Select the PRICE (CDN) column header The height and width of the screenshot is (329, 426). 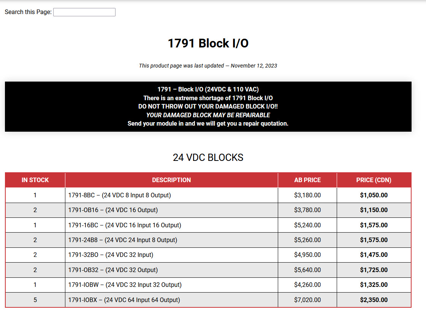(x=374, y=180)
